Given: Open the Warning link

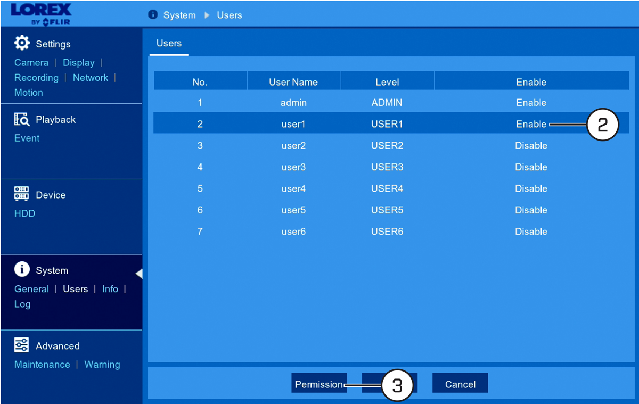Looking at the screenshot, I should tap(102, 365).
